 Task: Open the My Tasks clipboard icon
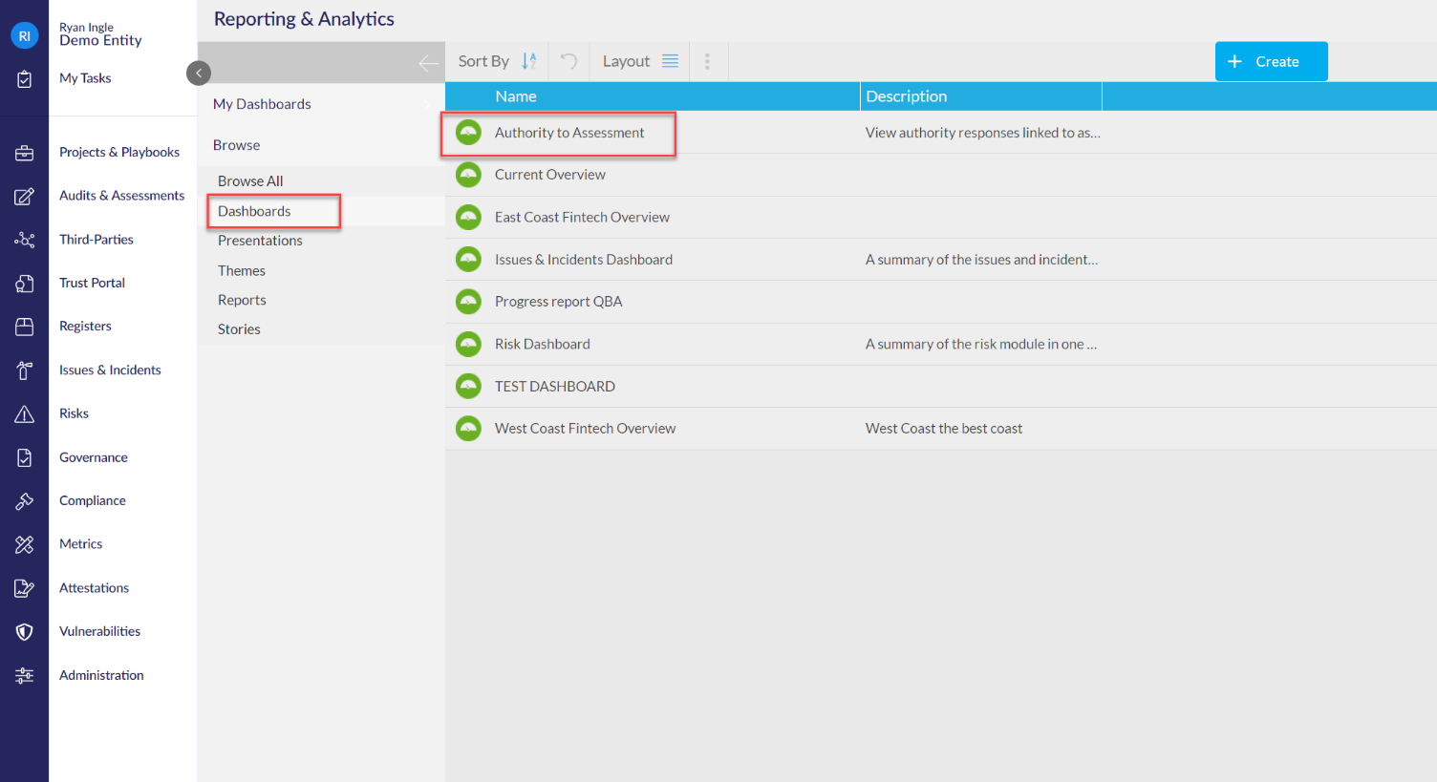(x=25, y=79)
